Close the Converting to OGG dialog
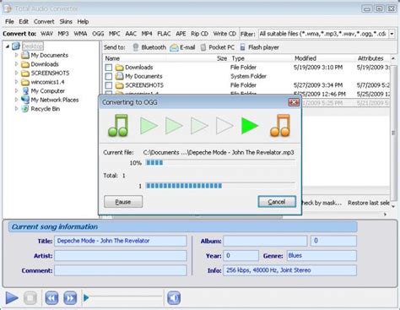Viewport: 400px width, 310px height. (294, 102)
